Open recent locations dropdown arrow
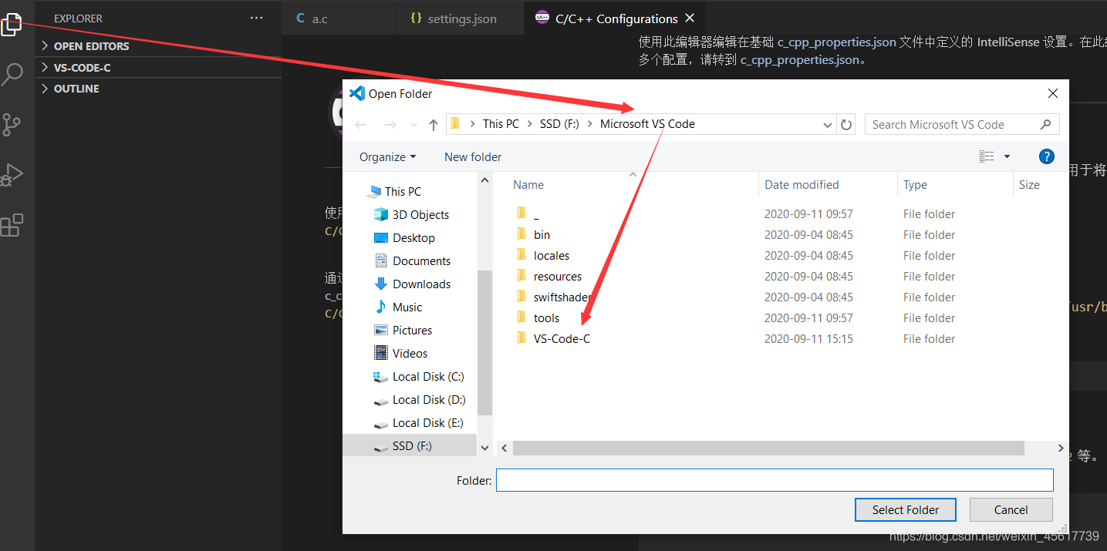Image resolution: width=1107 pixels, height=551 pixels. [x=414, y=125]
